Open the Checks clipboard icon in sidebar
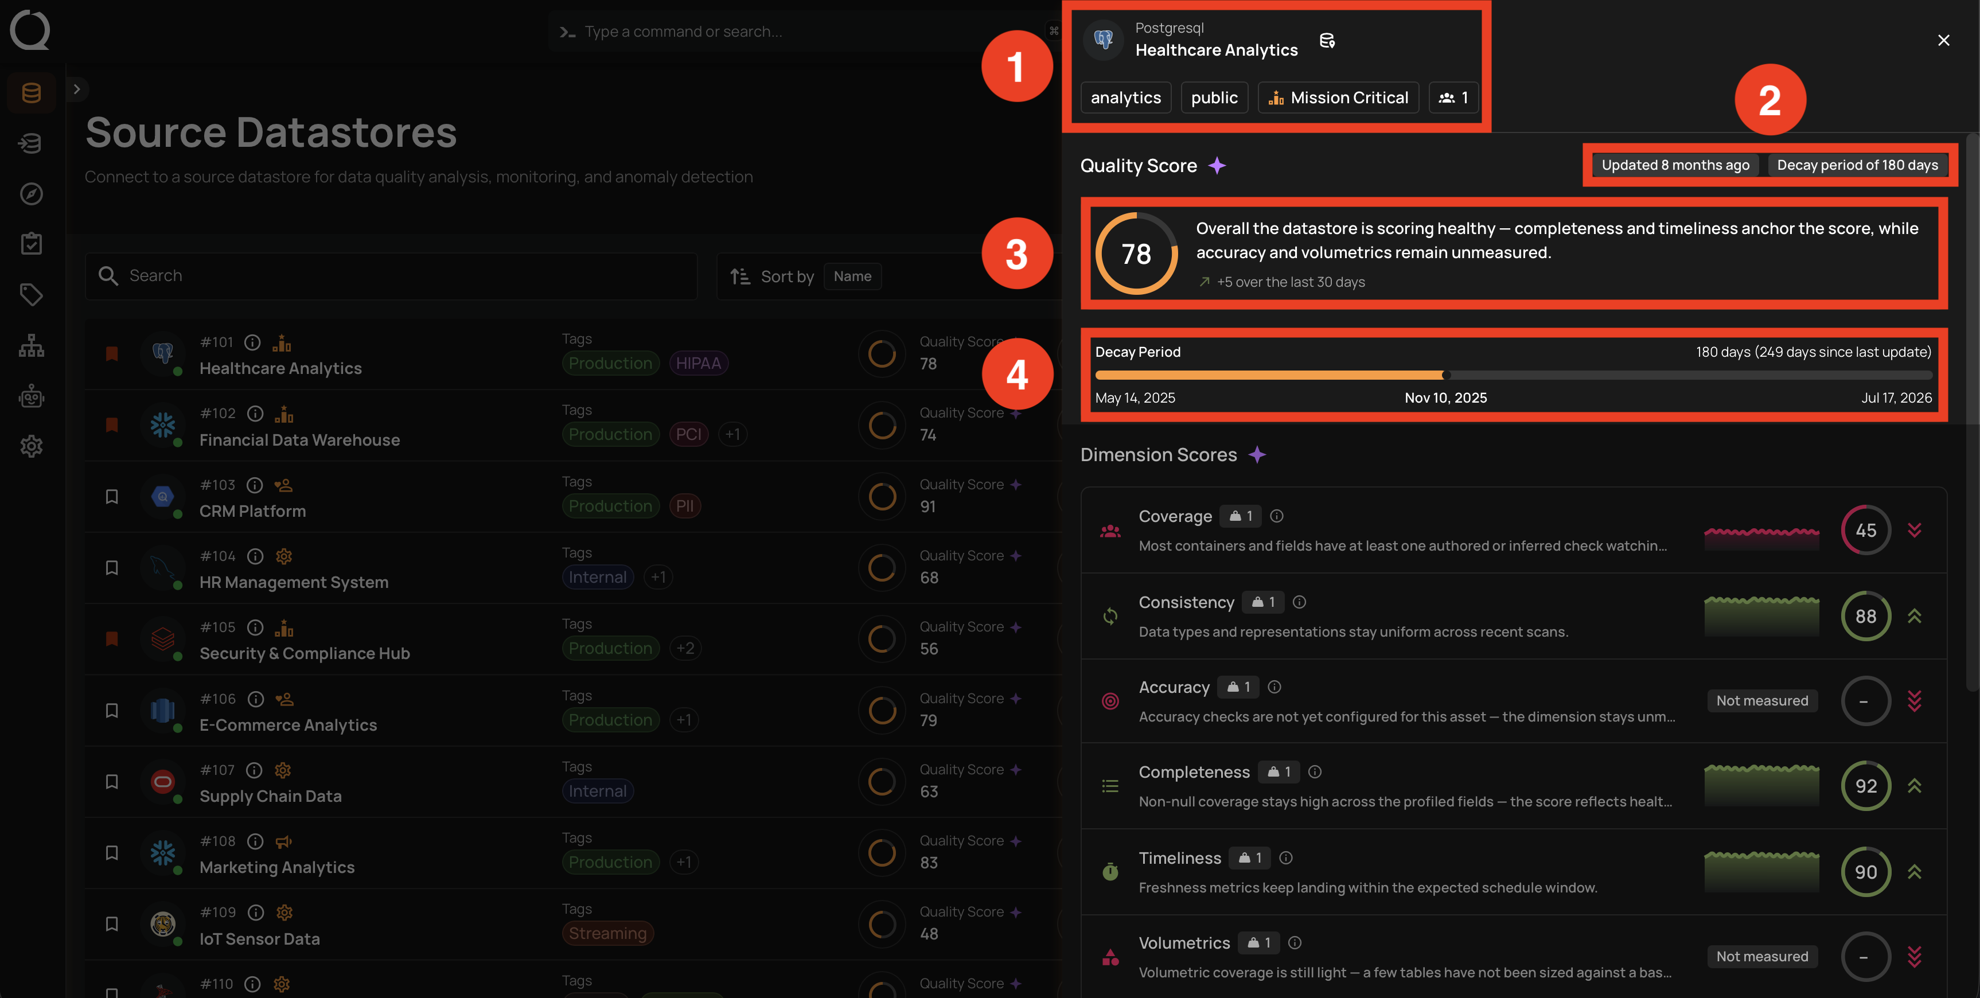The height and width of the screenshot is (998, 1980). click(x=32, y=244)
